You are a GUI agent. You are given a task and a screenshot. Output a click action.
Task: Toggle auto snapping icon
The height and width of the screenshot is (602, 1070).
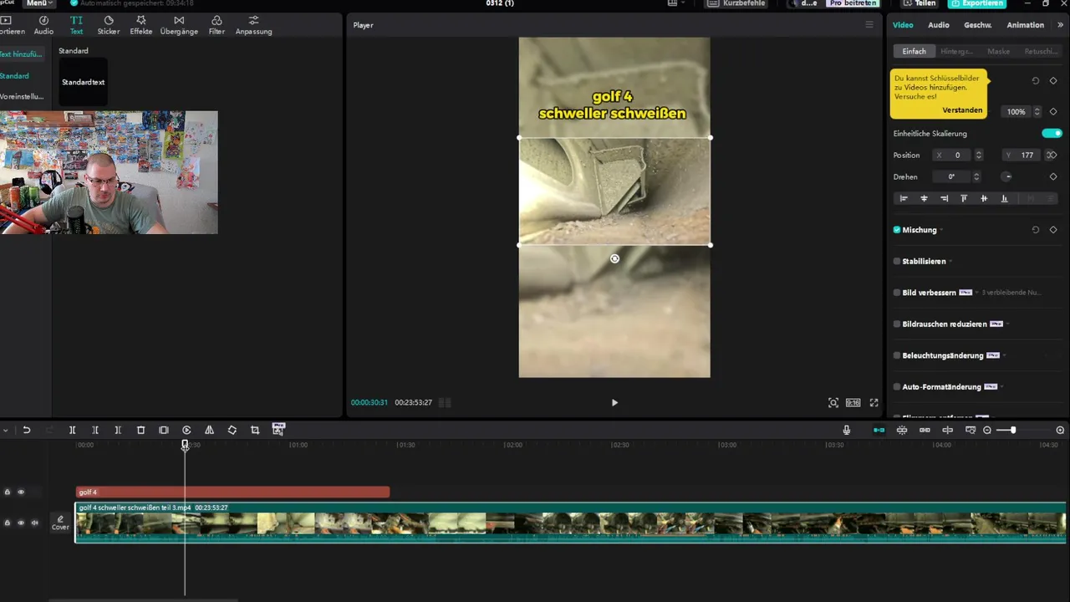pos(902,430)
